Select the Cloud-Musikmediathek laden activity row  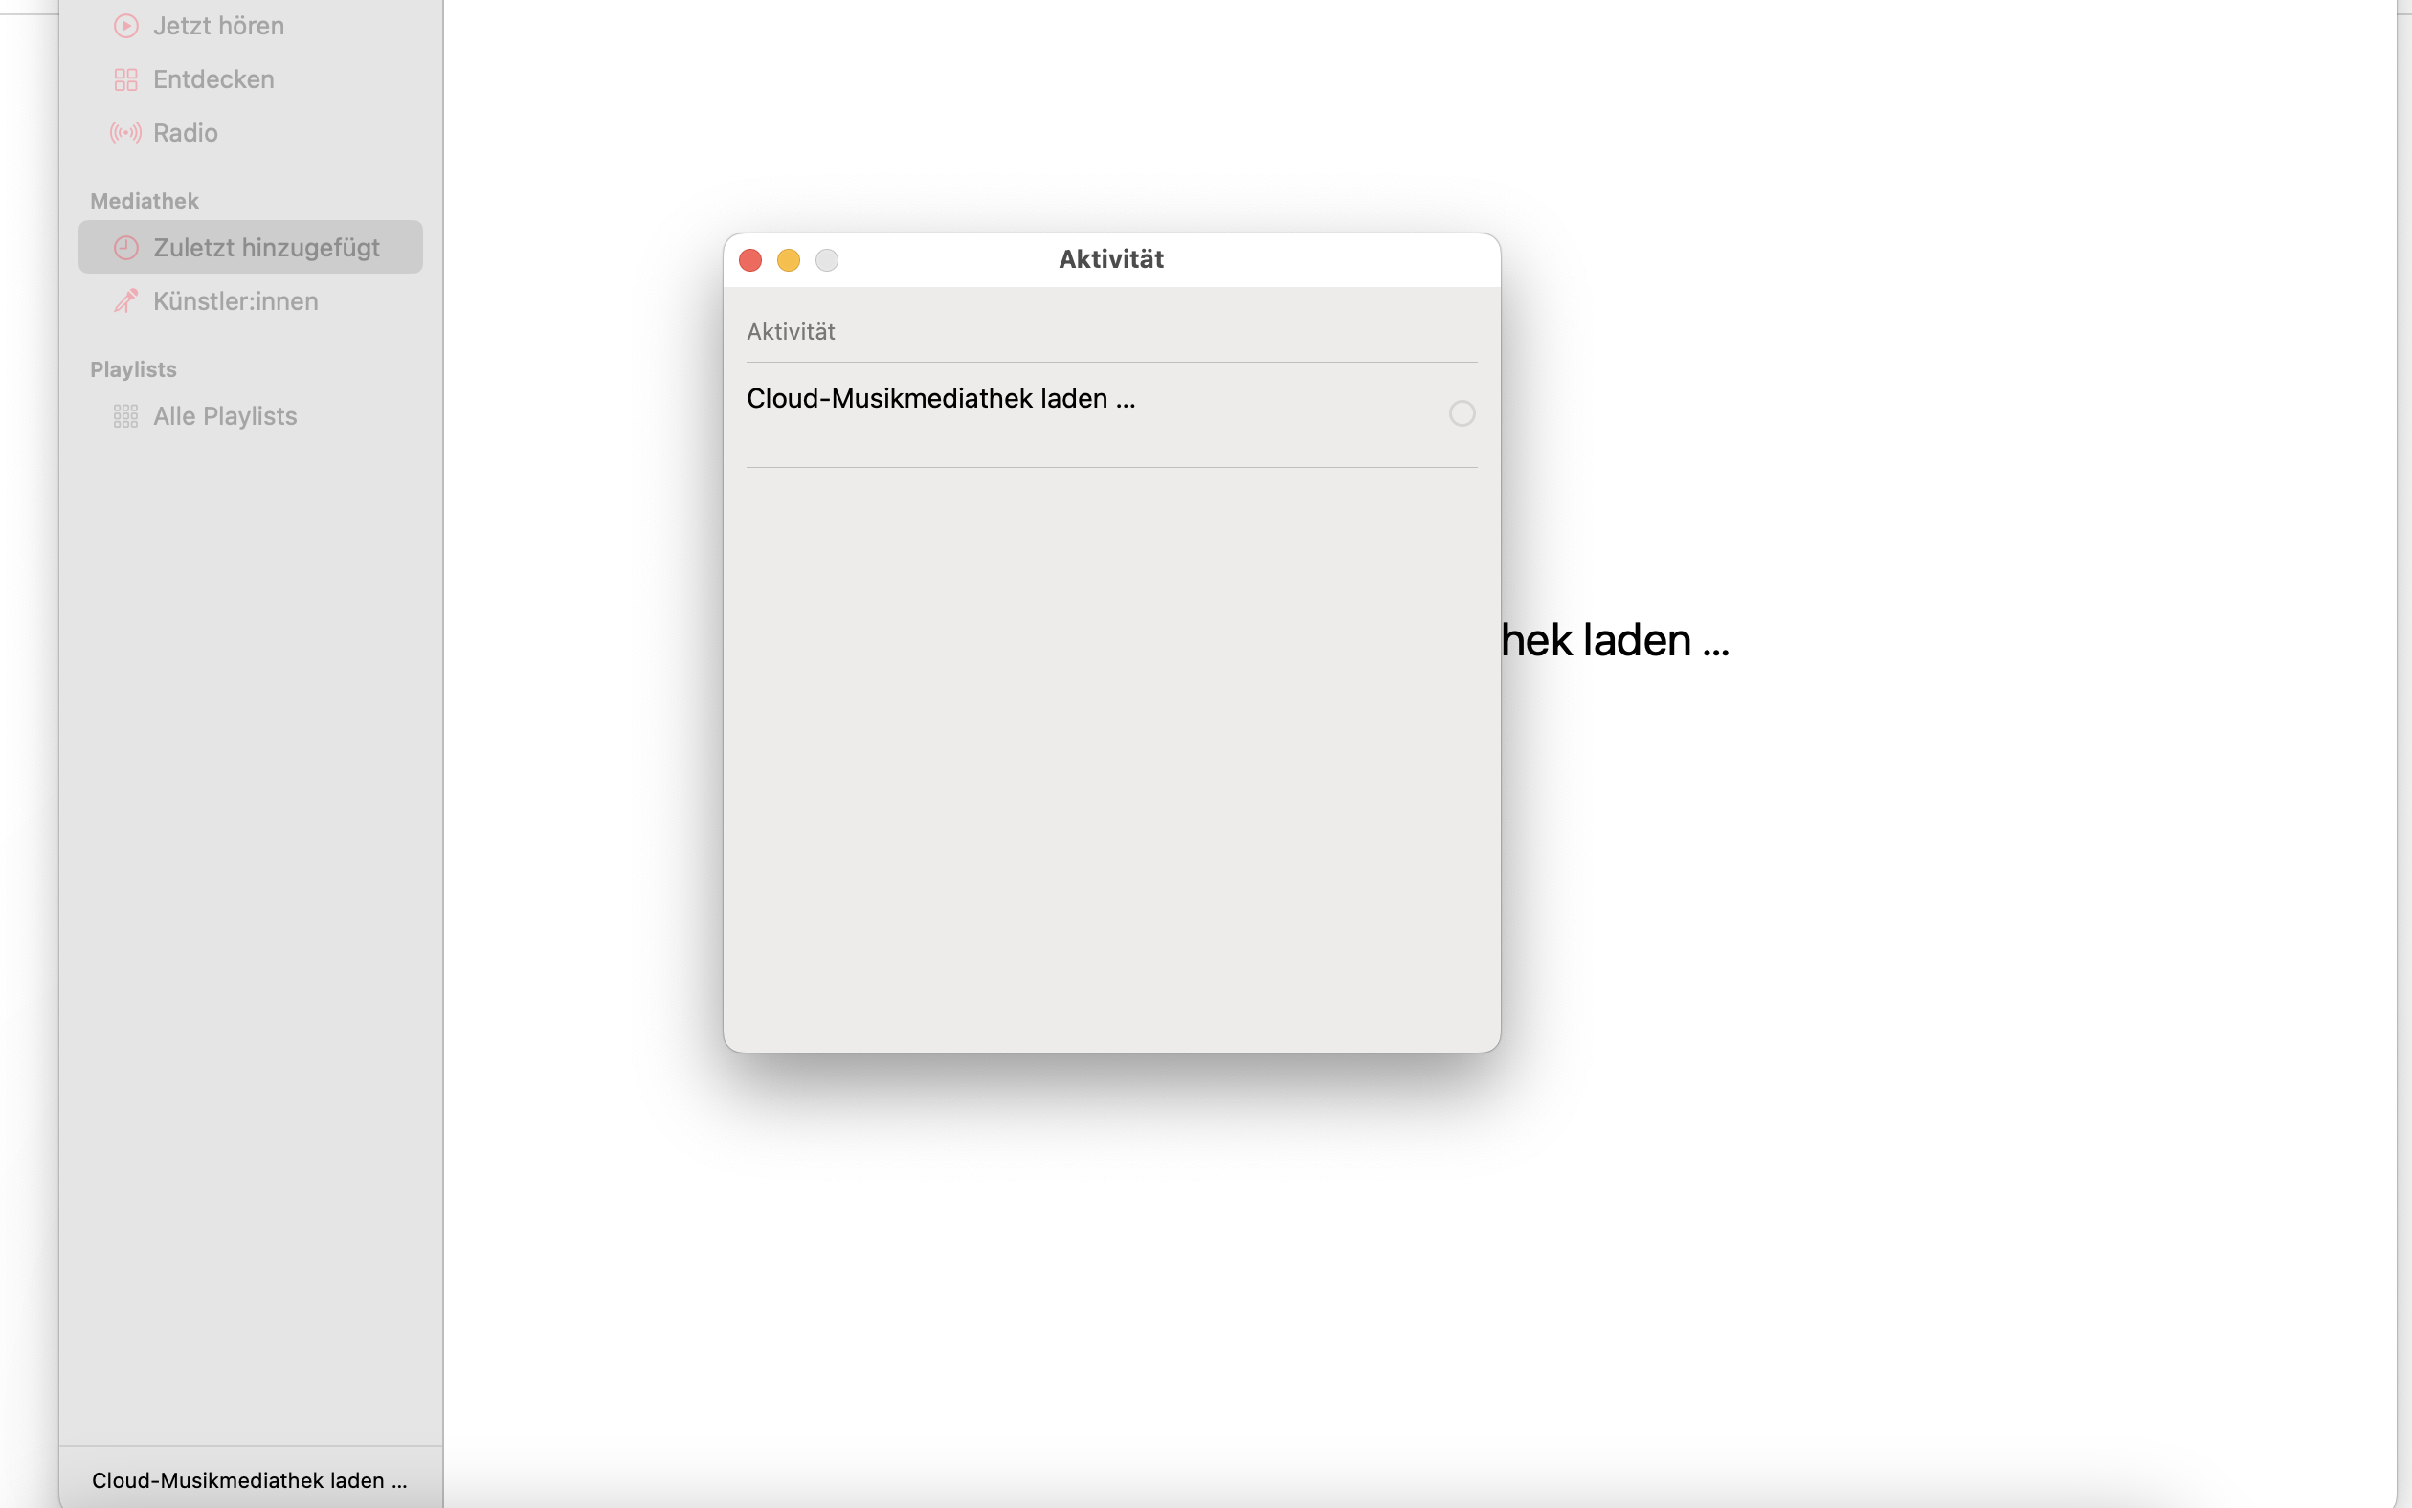[x=941, y=399]
